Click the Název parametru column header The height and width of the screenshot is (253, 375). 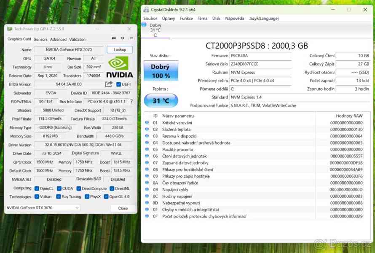click(x=178, y=116)
